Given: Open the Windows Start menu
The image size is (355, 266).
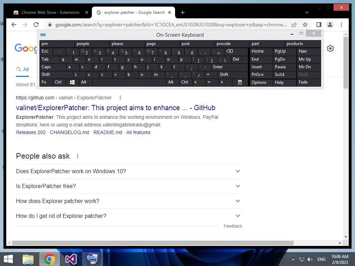Looking at the screenshot, I should pos(8,259).
